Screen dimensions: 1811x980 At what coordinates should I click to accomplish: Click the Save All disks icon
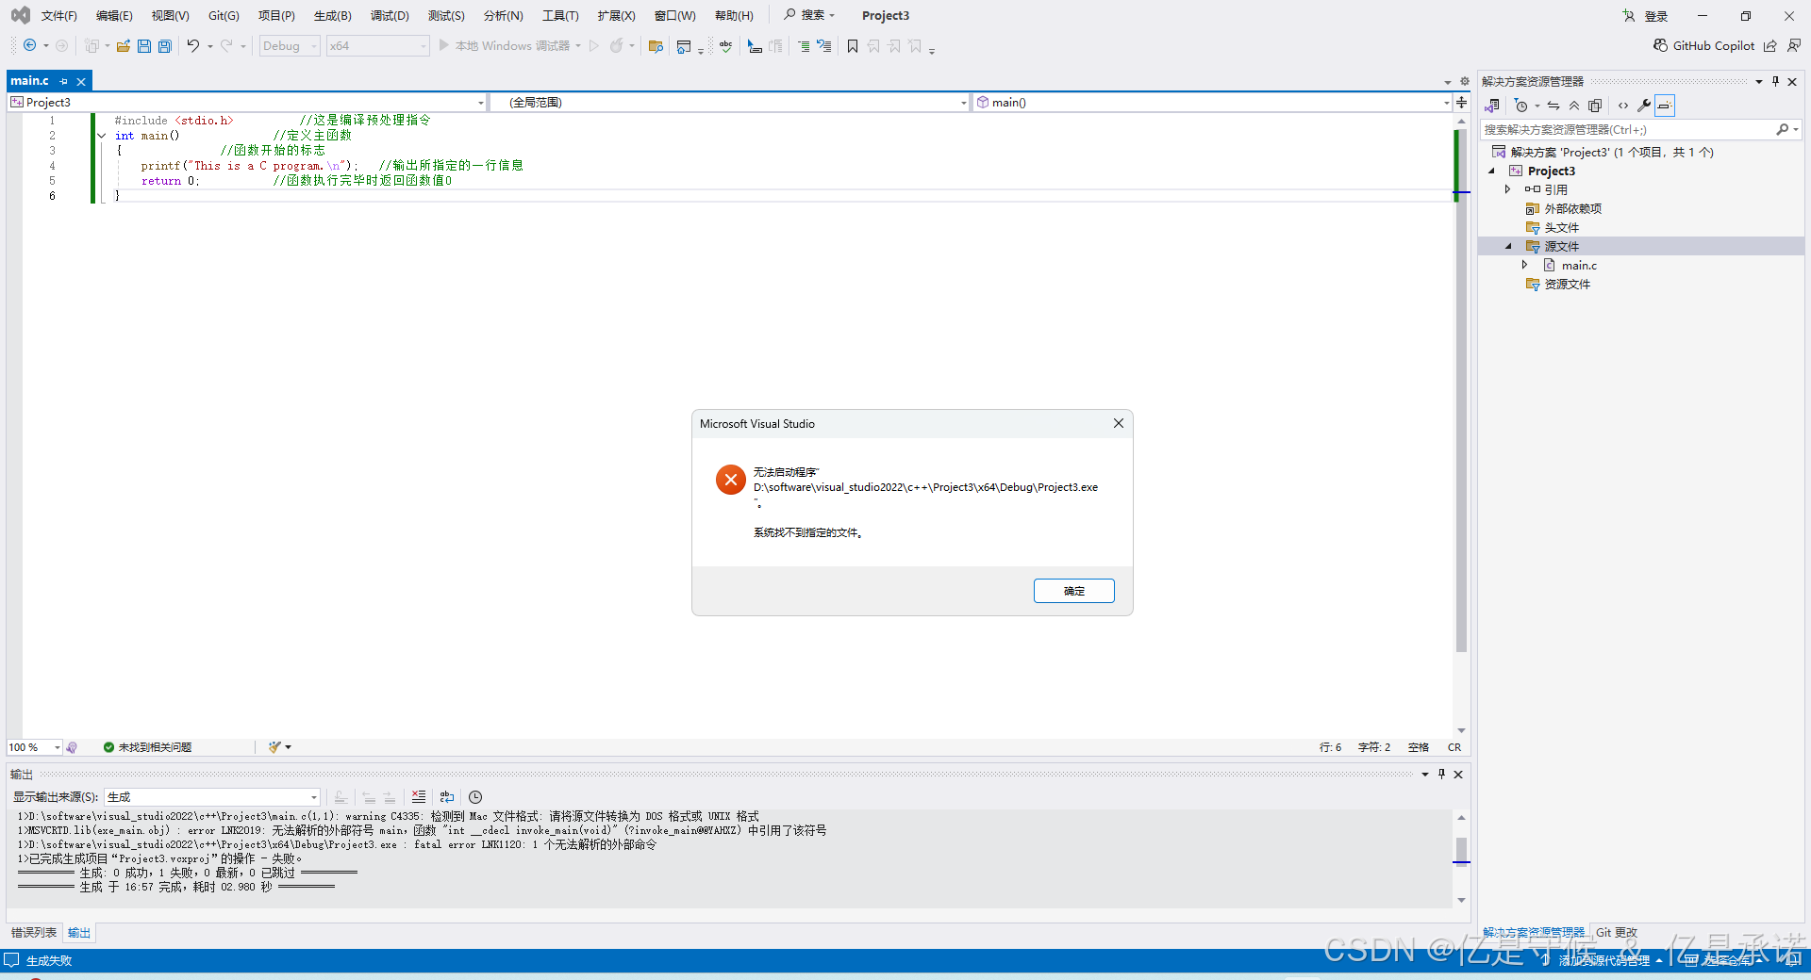pyautogui.click(x=165, y=45)
